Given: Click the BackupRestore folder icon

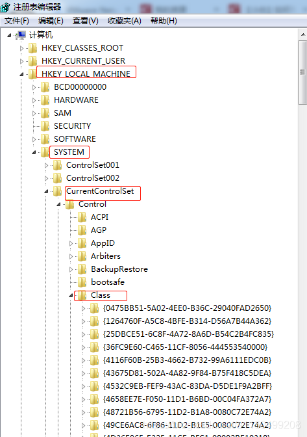Looking at the screenshot, I should (82, 269).
